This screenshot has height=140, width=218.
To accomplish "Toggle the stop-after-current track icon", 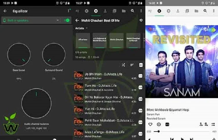I will tap(206, 124).
